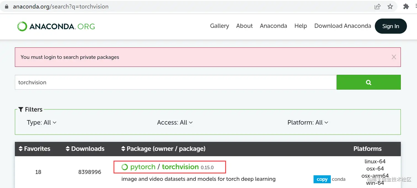
Task: Click the Filters funnel icon
Action: click(x=21, y=110)
